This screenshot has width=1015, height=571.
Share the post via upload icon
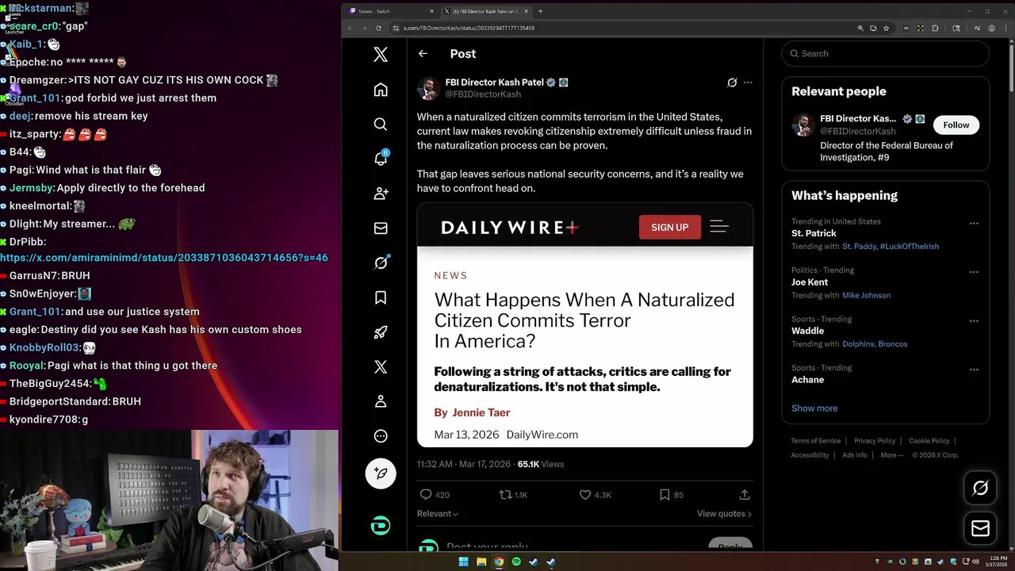pos(745,494)
